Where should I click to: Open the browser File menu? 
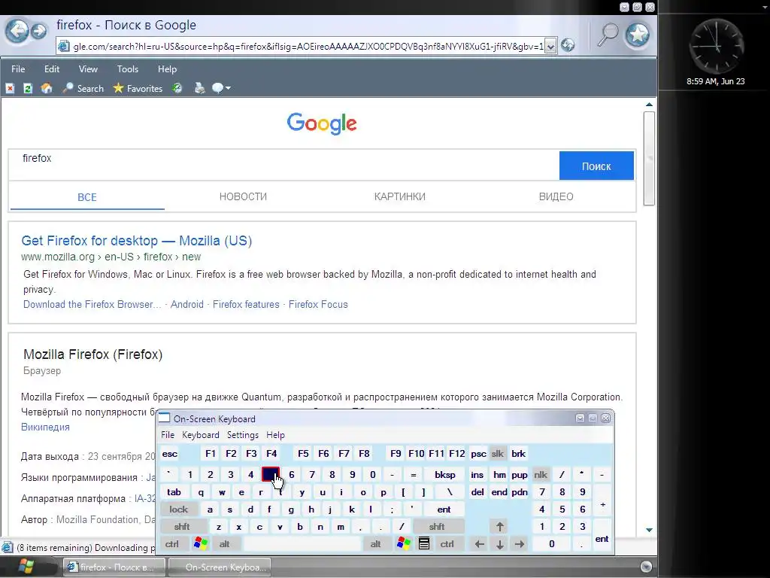18,69
